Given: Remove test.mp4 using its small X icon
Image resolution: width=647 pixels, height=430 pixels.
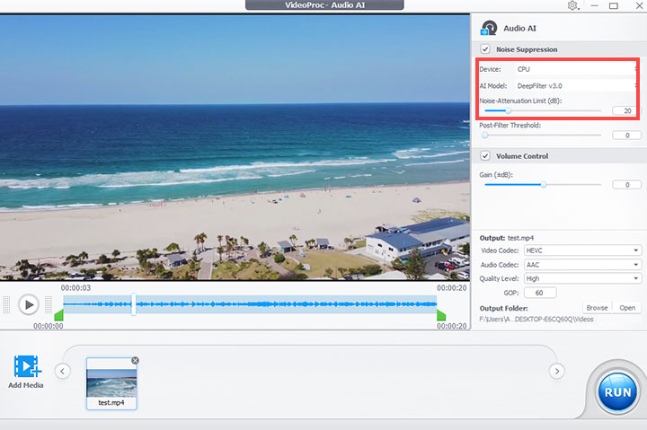Looking at the screenshot, I should tap(135, 360).
